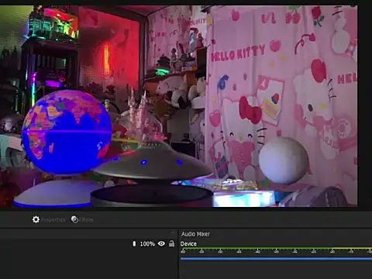Click the Device audio source label
The height and width of the screenshot is (279, 372).
tap(188, 244)
